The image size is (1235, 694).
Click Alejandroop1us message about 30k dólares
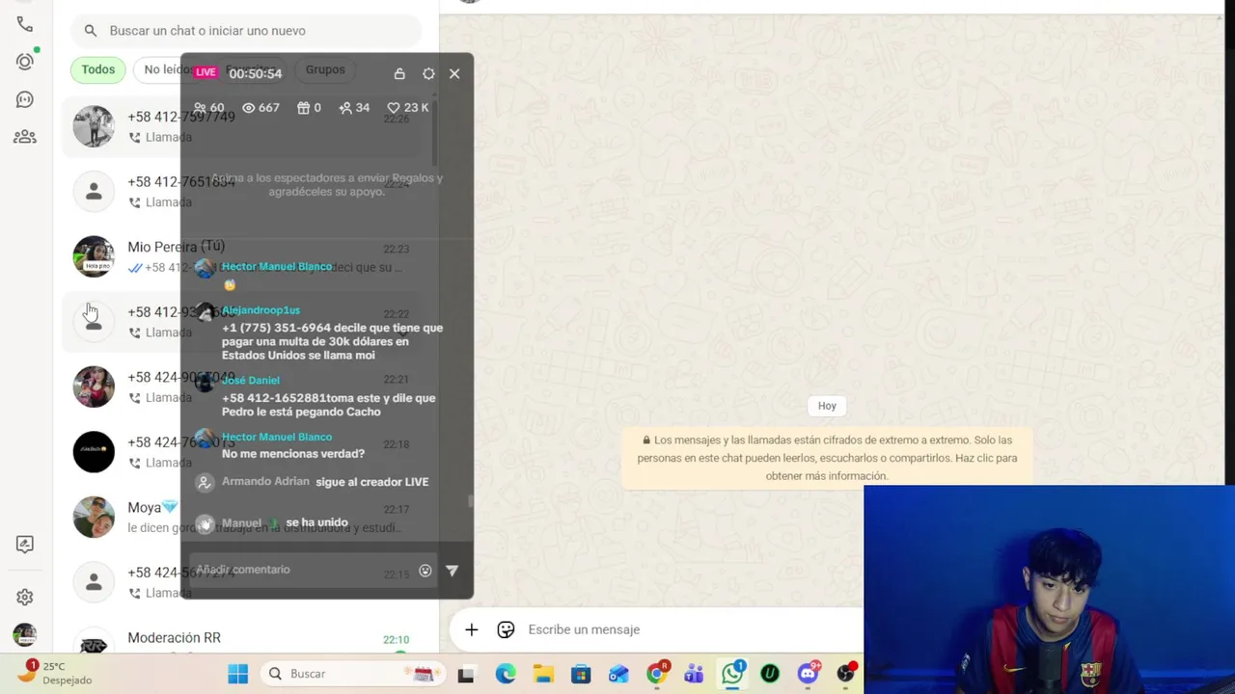click(332, 341)
